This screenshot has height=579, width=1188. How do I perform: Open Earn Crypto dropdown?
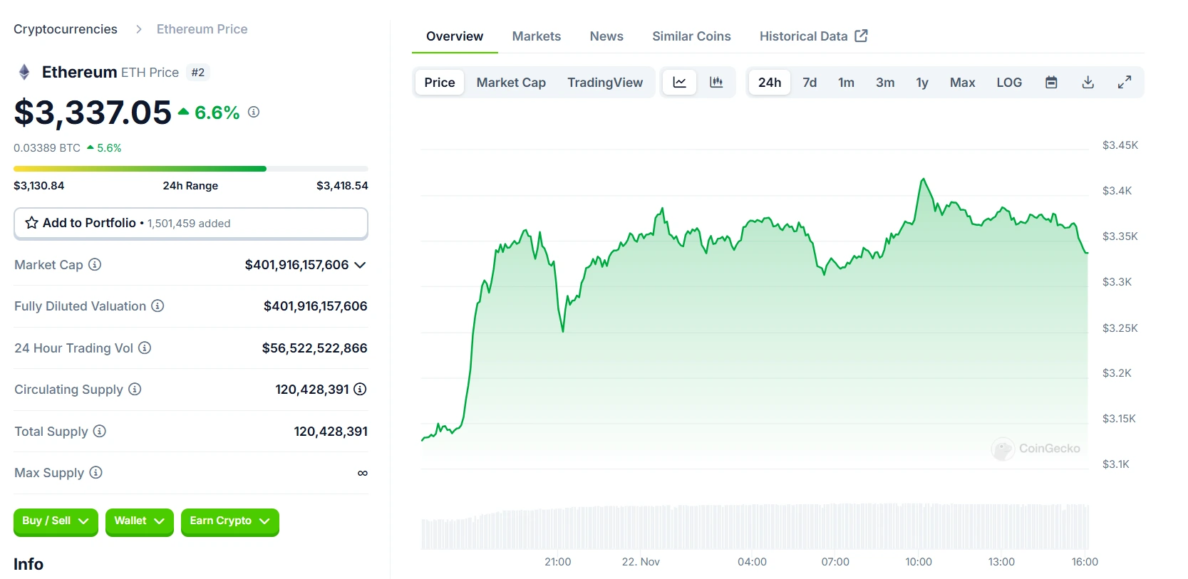point(230,521)
